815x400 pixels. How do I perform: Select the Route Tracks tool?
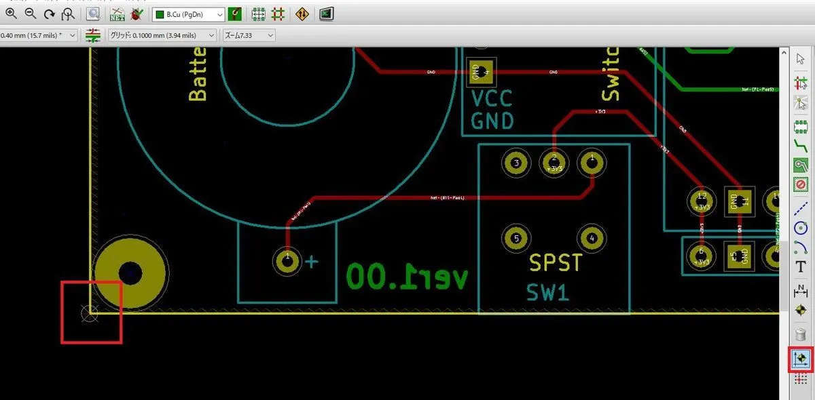(801, 146)
